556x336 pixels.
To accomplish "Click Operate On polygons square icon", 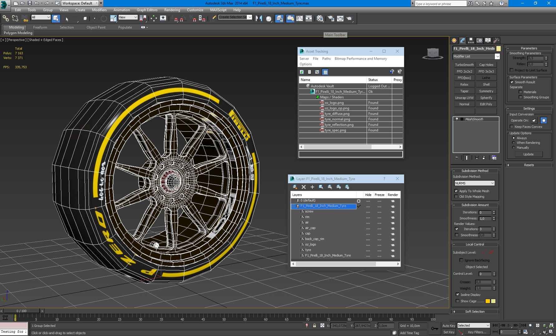I will coord(544,120).
